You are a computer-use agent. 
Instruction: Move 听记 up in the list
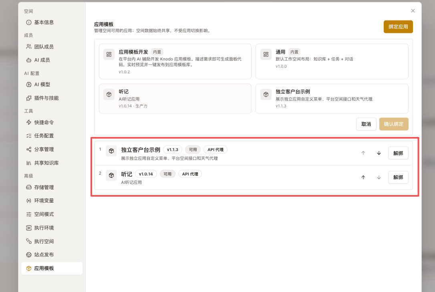(x=363, y=177)
